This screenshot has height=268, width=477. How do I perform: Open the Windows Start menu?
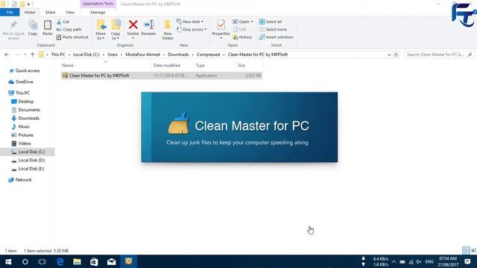point(8,261)
